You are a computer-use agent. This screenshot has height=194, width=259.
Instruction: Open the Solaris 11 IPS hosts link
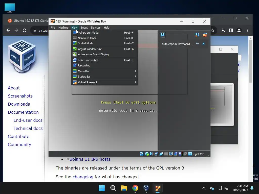click(x=90, y=159)
